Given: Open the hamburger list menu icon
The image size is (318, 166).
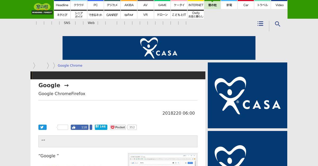Looking at the screenshot, I should tap(260, 24).
